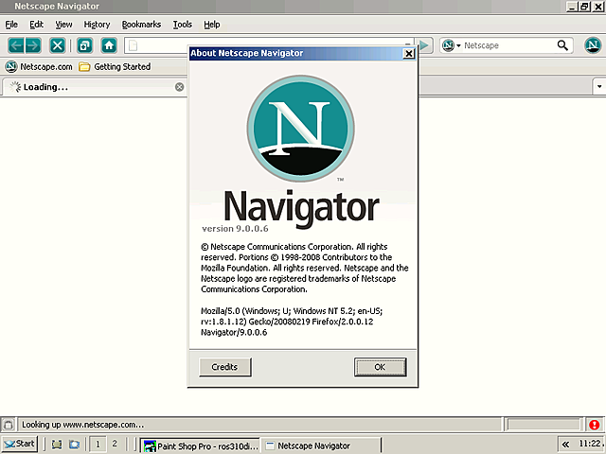Click the status bar security lock icon

[x=9, y=425]
